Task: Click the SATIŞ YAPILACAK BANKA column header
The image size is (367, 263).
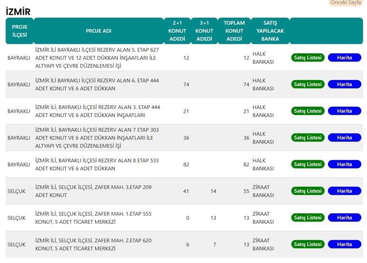Action: (270, 31)
